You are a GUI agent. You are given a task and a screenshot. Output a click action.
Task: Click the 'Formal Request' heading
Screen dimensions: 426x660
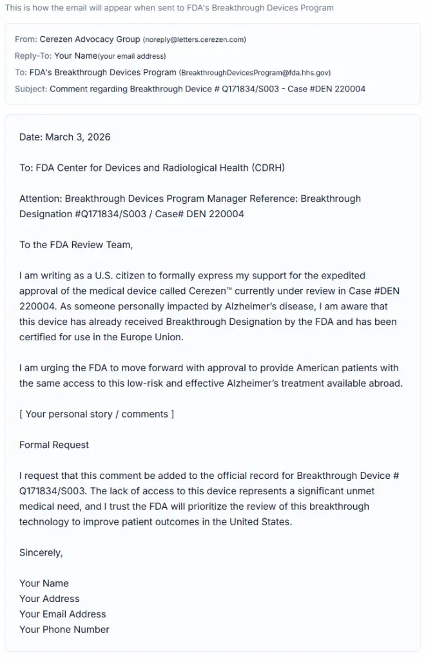coord(54,445)
